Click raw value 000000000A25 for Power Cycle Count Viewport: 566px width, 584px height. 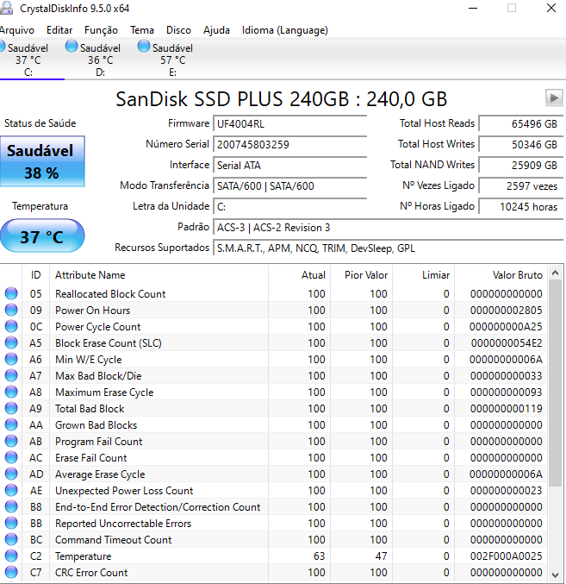point(506,327)
